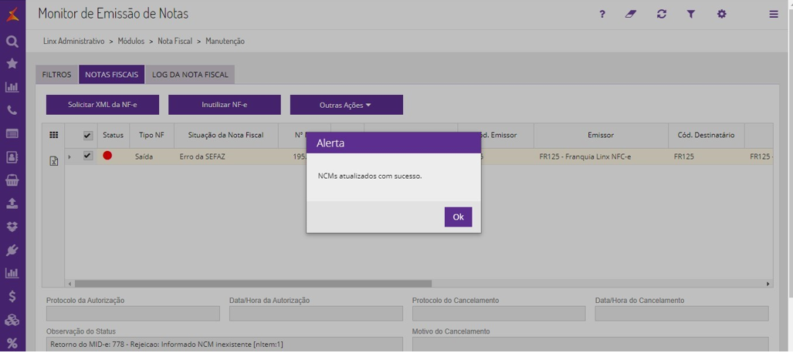Open the contact card icon in the sidebar
Screen dimensions: 793x353
click(x=12, y=157)
